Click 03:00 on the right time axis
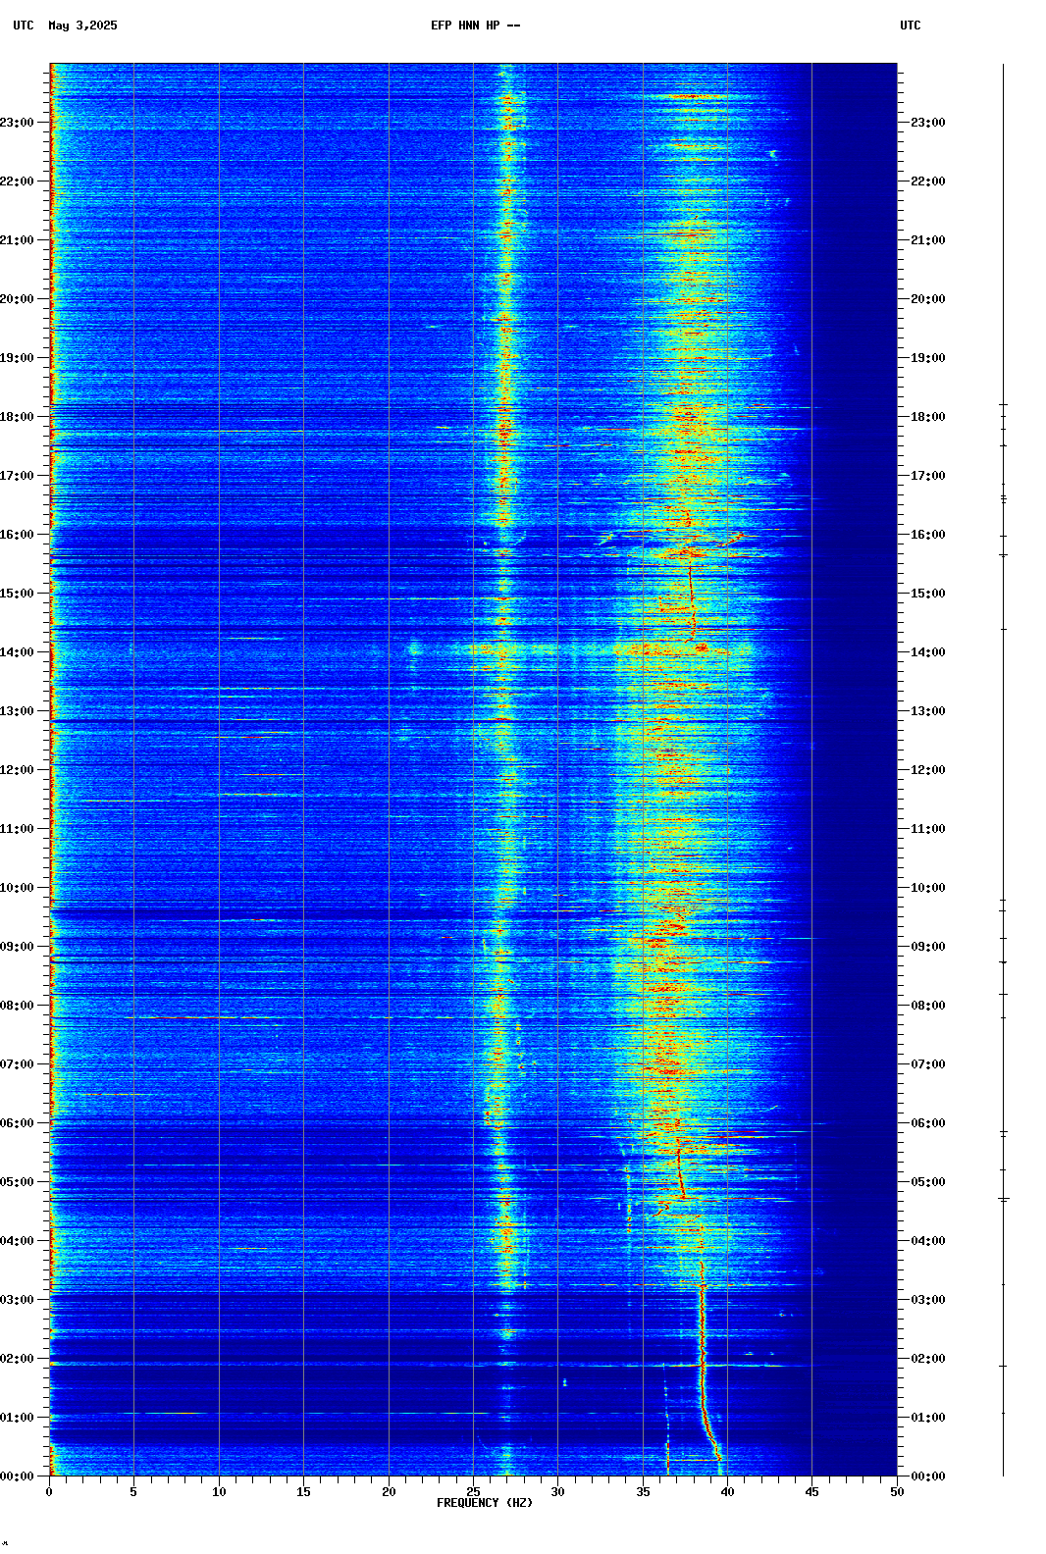 [x=928, y=1300]
